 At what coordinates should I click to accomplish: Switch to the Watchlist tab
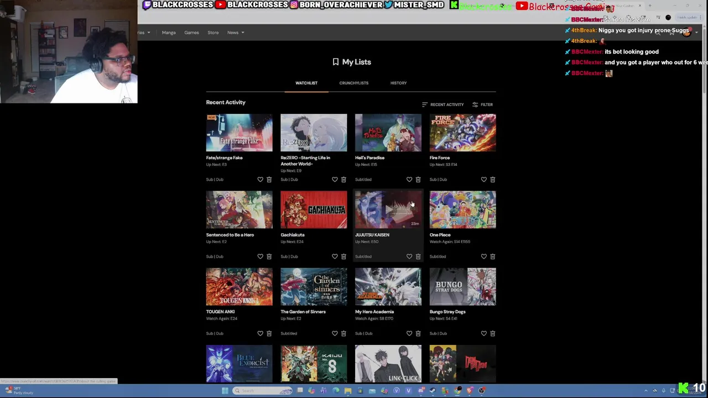point(306,83)
